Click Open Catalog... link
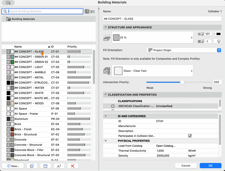225x171 pixels. [166, 146]
